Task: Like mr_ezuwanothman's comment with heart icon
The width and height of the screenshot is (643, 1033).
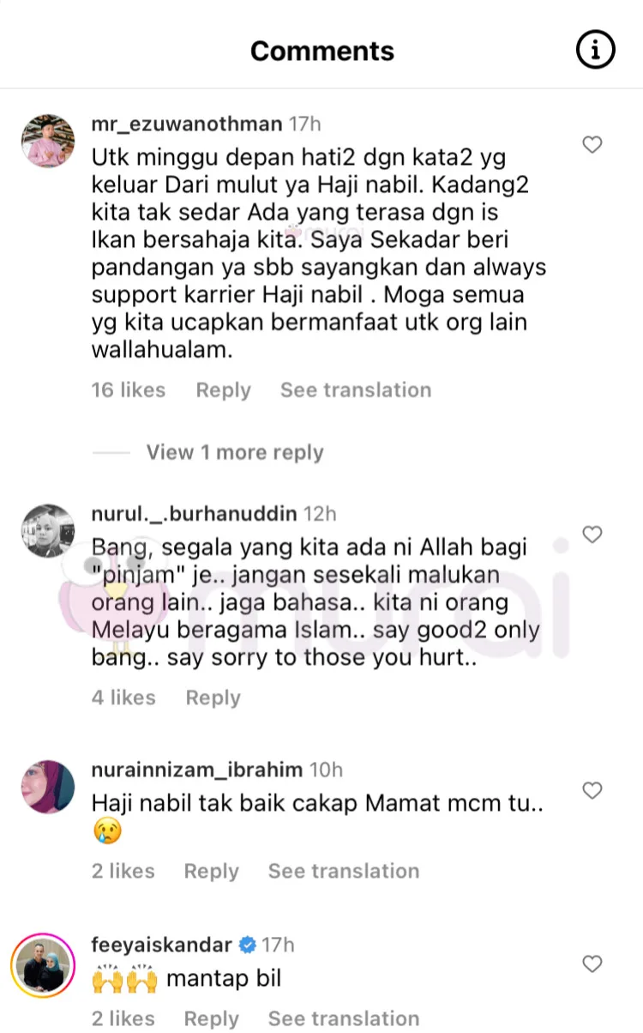Action: pyautogui.click(x=592, y=145)
